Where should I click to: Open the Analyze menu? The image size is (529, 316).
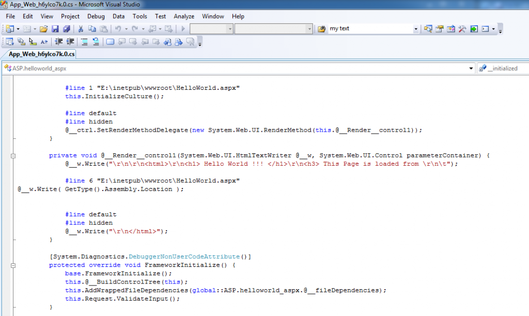(x=184, y=16)
